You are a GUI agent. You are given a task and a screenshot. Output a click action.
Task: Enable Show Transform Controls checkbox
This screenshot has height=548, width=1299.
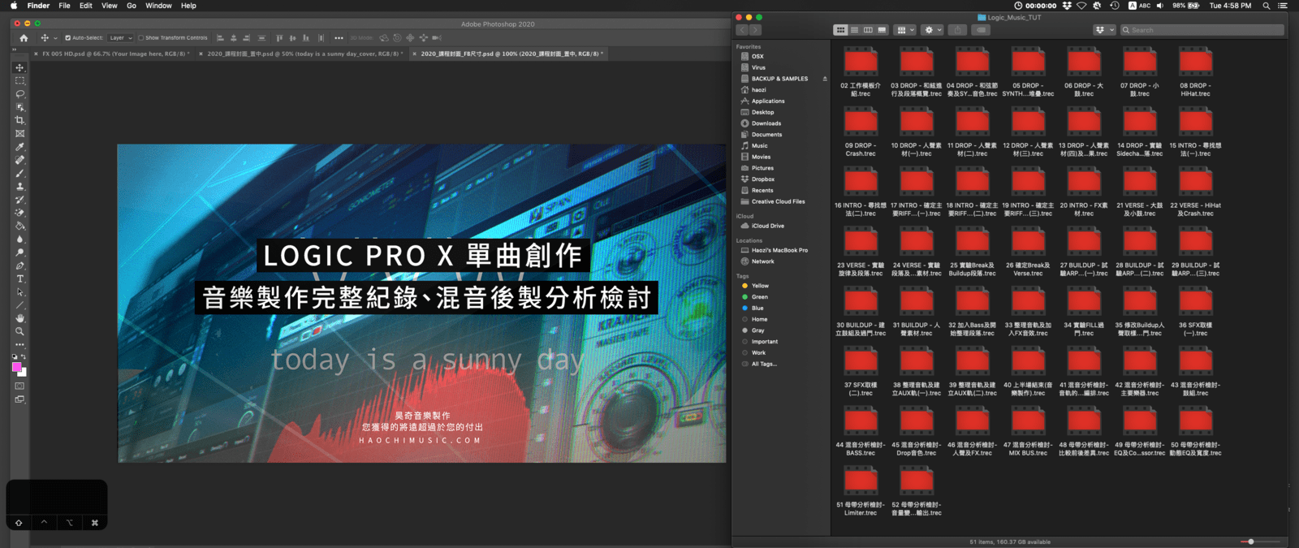pyautogui.click(x=141, y=38)
